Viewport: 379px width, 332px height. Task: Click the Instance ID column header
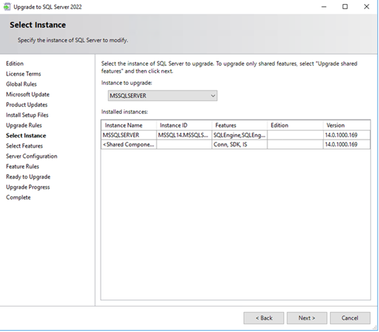pyautogui.click(x=184, y=125)
